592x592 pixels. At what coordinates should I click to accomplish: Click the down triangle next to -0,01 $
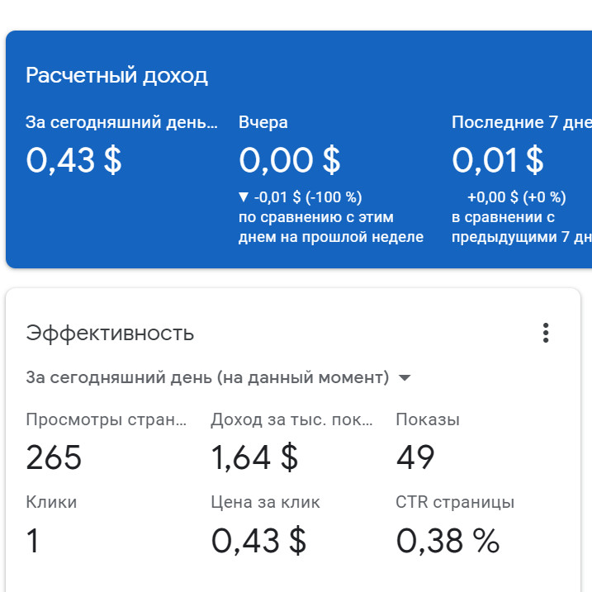pyautogui.click(x=243, y=197)
